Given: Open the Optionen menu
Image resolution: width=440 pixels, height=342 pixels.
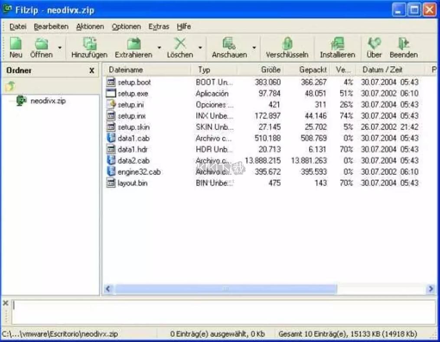Looking at the screenshot, I should coord(126,26).
